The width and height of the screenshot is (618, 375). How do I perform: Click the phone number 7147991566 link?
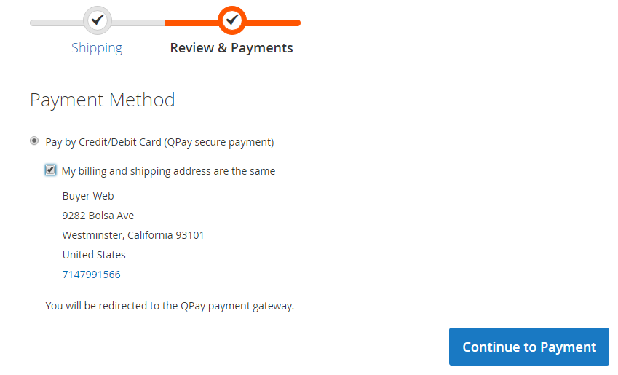92,275
